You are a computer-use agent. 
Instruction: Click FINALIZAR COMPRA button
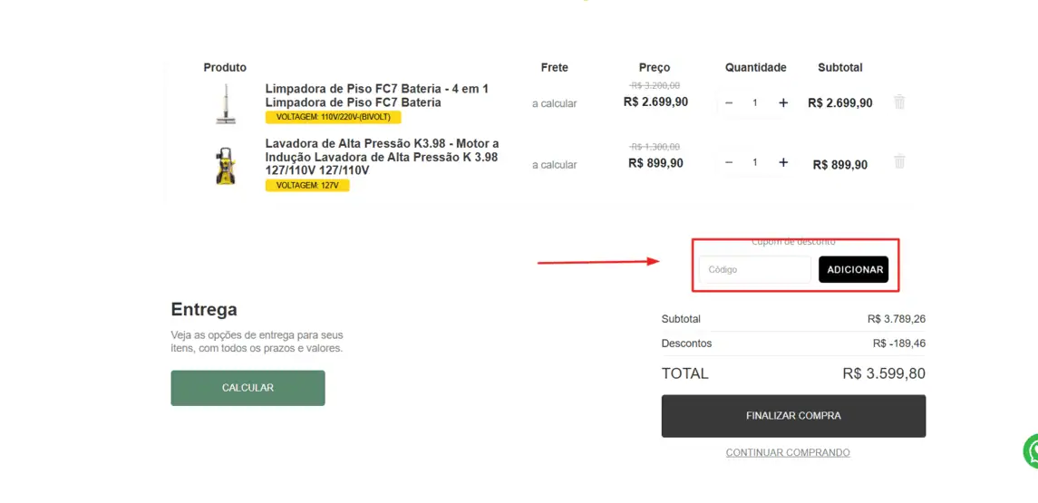pos(793,416)
